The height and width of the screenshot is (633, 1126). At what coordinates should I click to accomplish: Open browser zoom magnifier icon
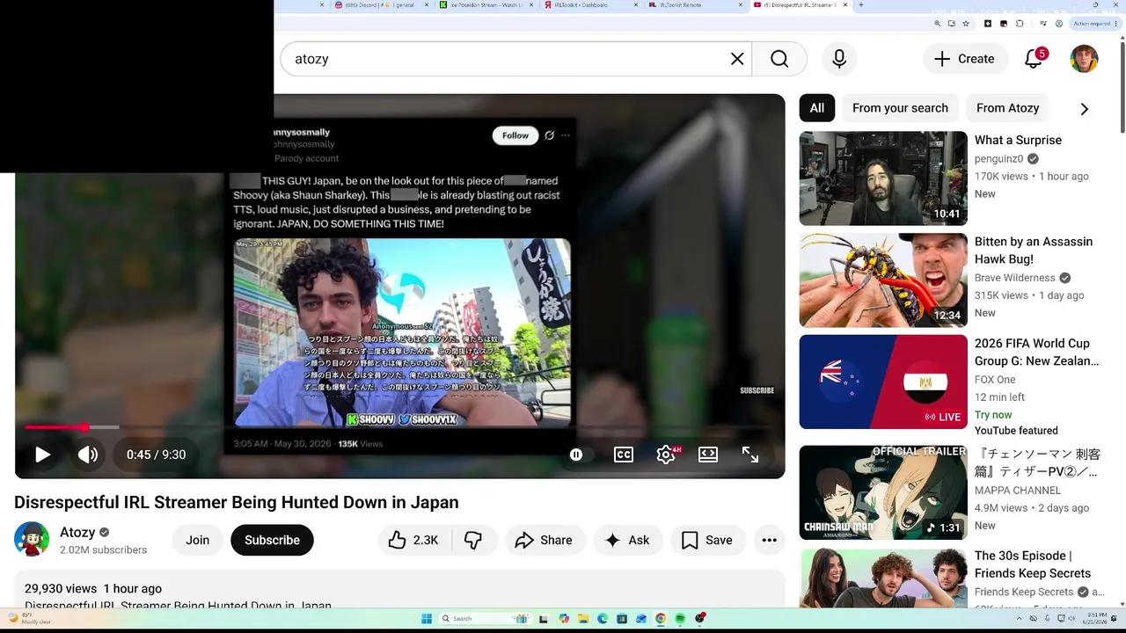pos(938,24)
